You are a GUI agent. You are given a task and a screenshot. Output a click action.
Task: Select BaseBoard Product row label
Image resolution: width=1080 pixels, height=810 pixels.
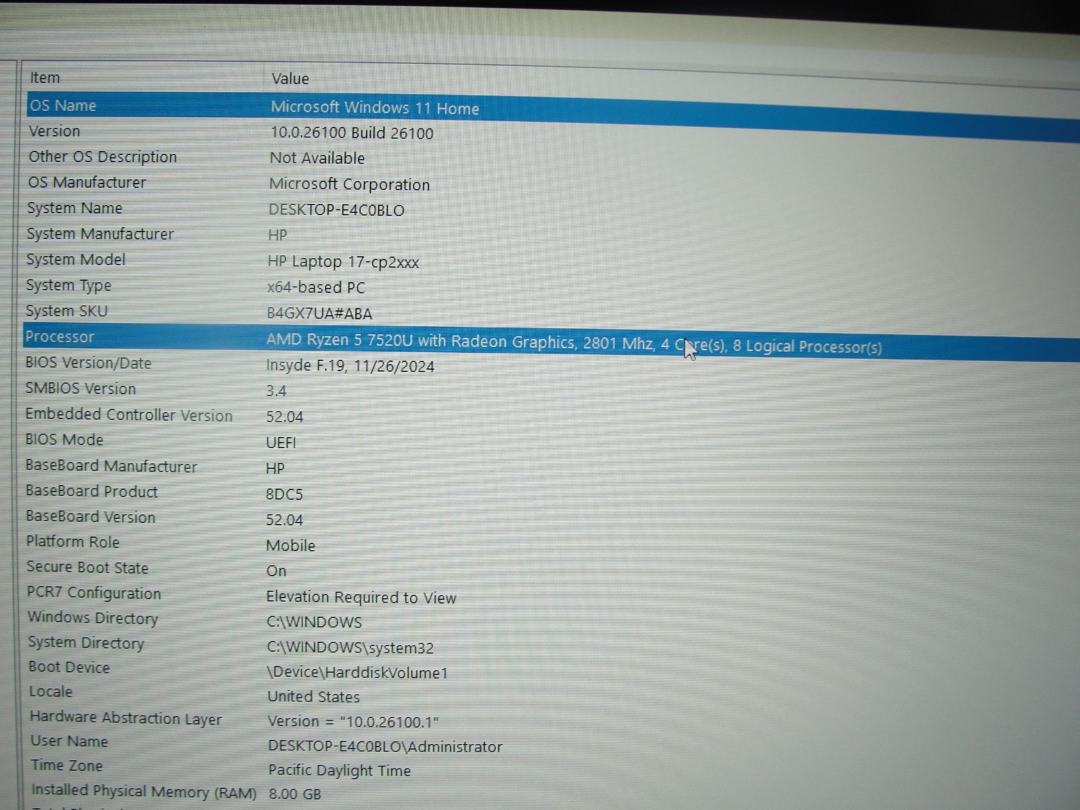pyautogui.click(x=91, y=491)
